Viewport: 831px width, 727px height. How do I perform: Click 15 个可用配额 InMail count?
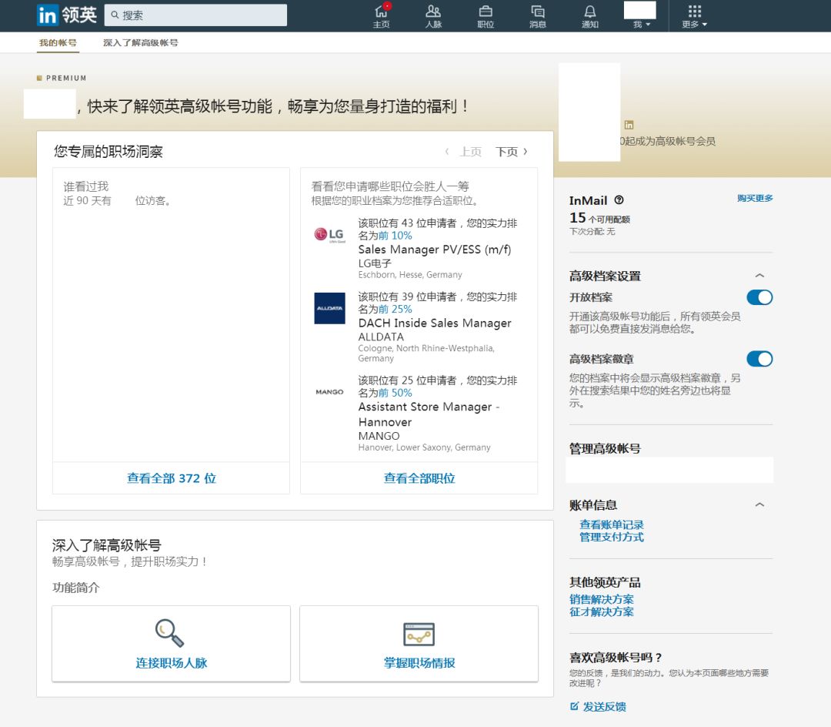(x=599, y=218)
